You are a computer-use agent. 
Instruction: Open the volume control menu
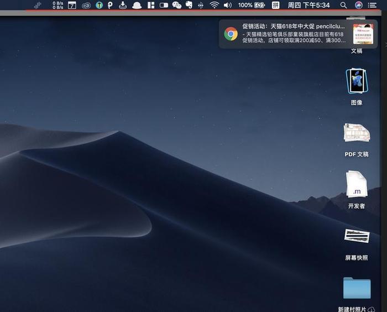228,5
